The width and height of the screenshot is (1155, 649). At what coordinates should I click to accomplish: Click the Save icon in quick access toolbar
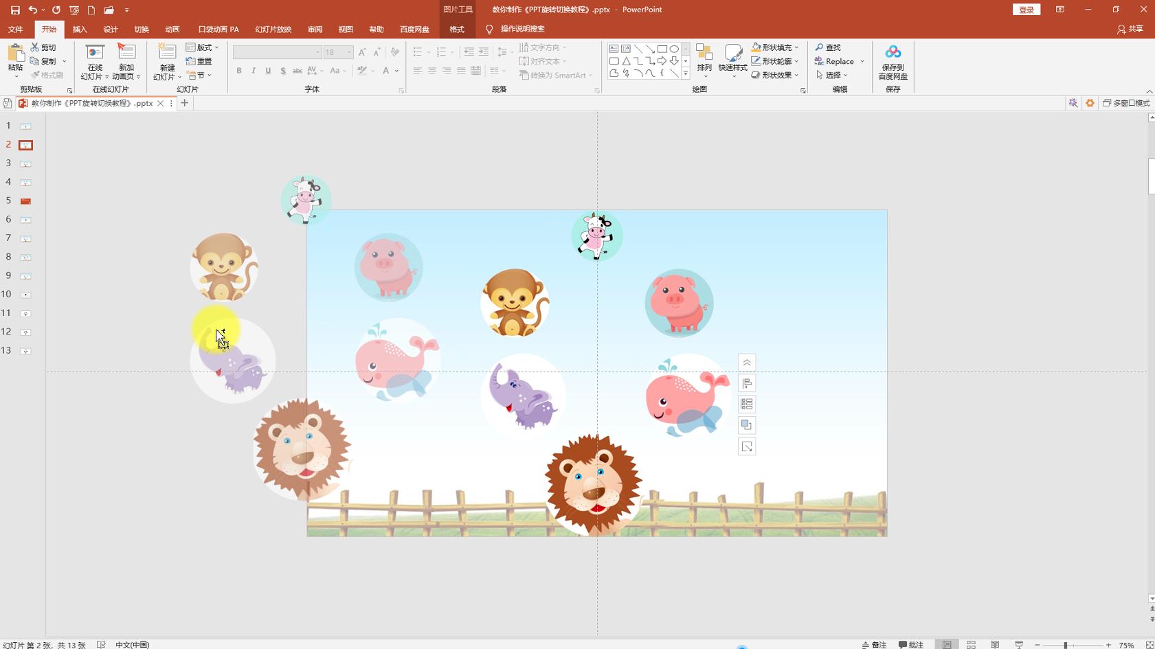[x=15, y=10]
